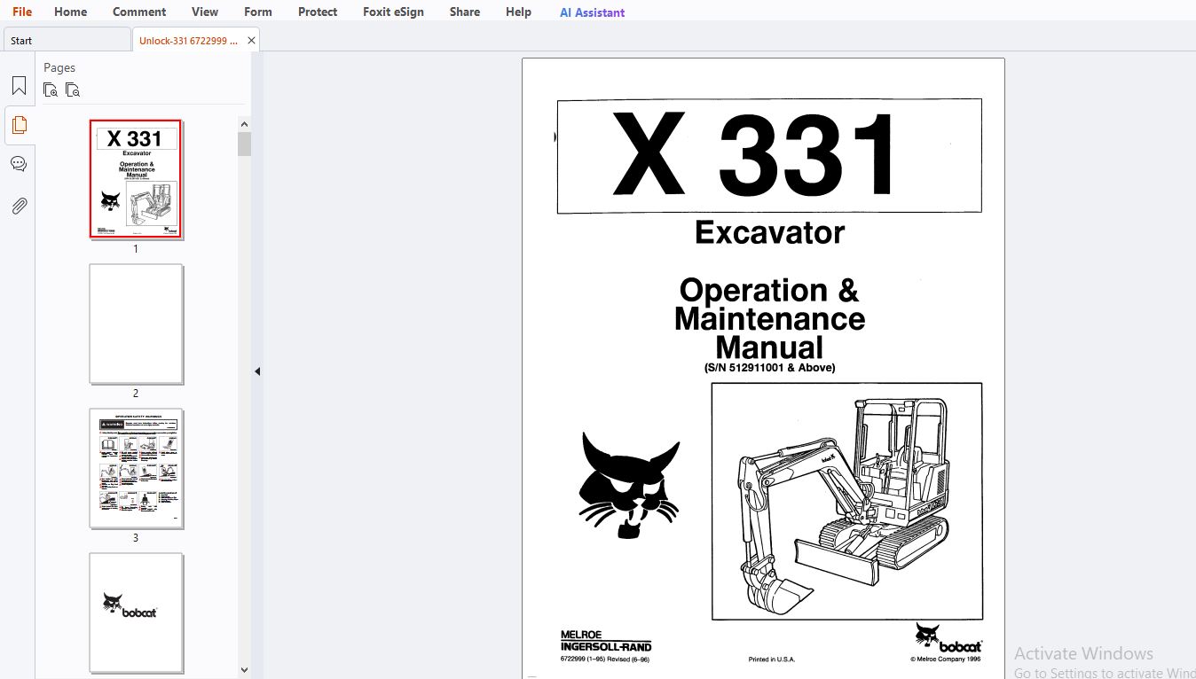Select page 3 safety warnings thumbnail
Image resolution: width=1196 pixels, height=679 pixels.
[x=136, y=468]
